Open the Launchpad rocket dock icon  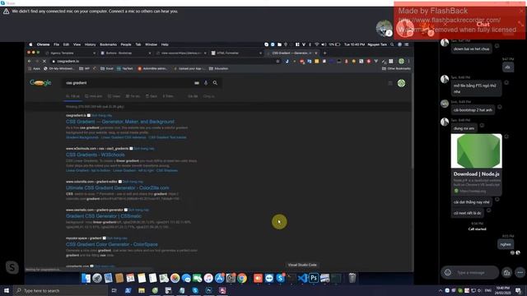click(x=97, y=278)
